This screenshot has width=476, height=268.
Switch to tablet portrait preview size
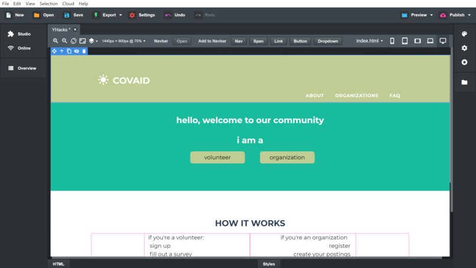[405, 41]
